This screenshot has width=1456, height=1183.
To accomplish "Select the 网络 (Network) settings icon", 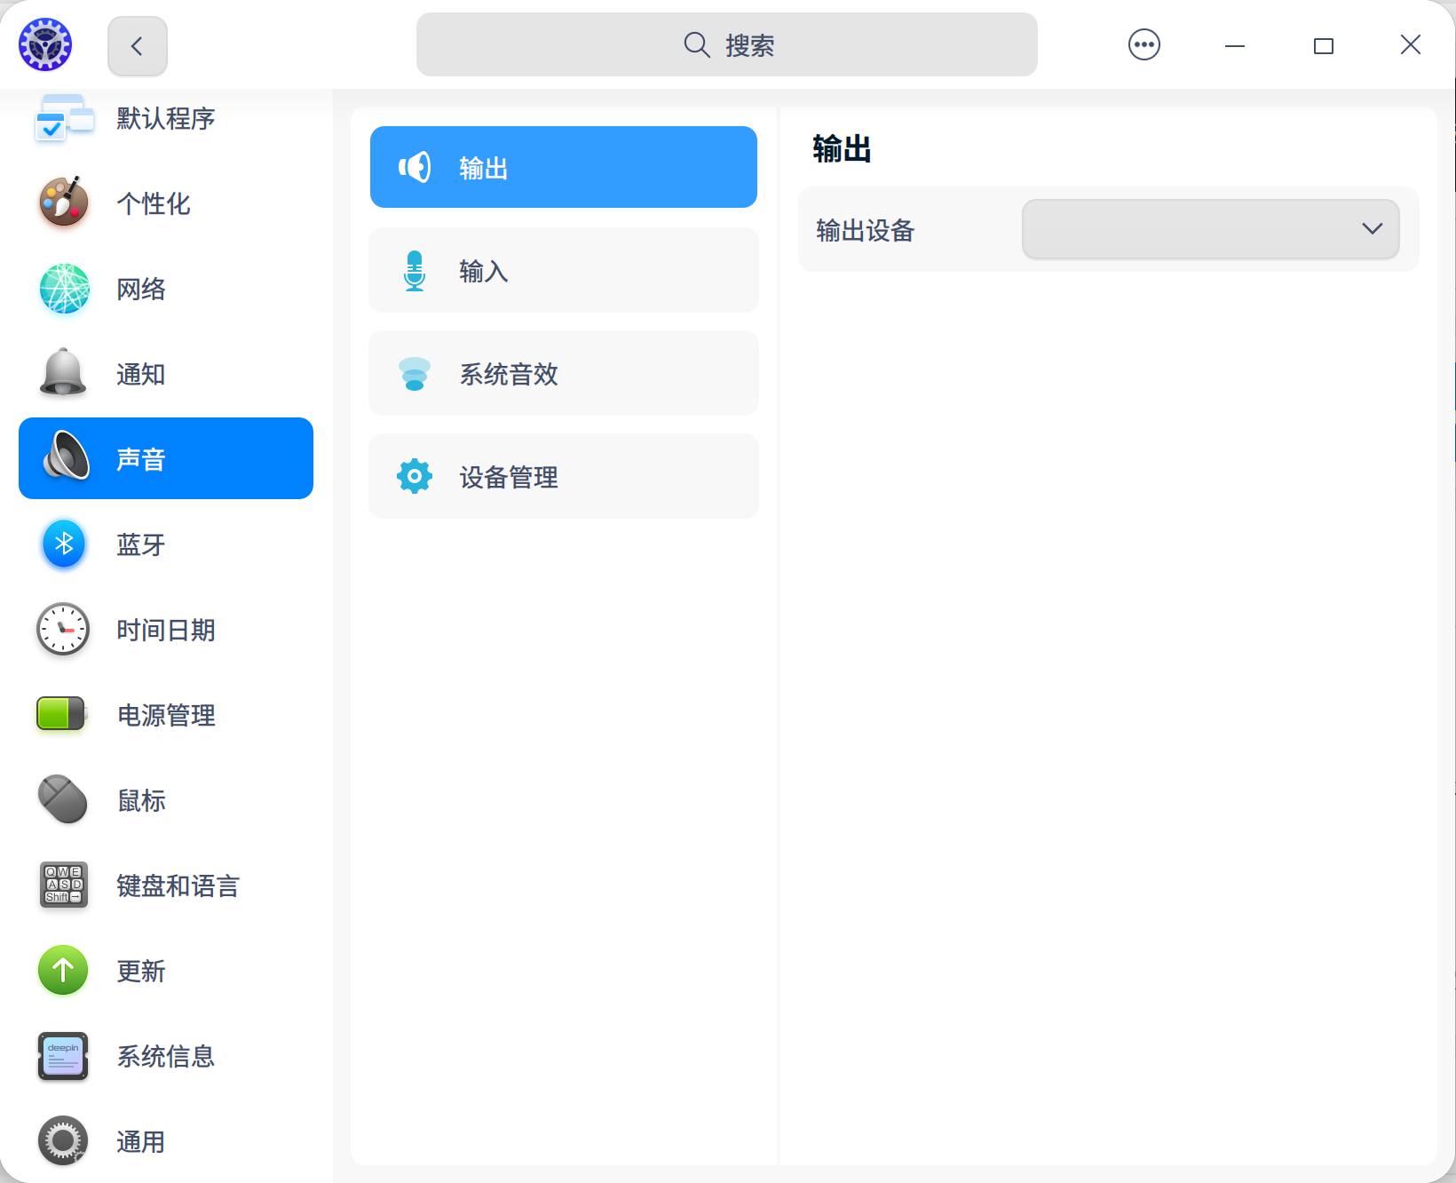I will pyautogui.click(x=62, y=289).
